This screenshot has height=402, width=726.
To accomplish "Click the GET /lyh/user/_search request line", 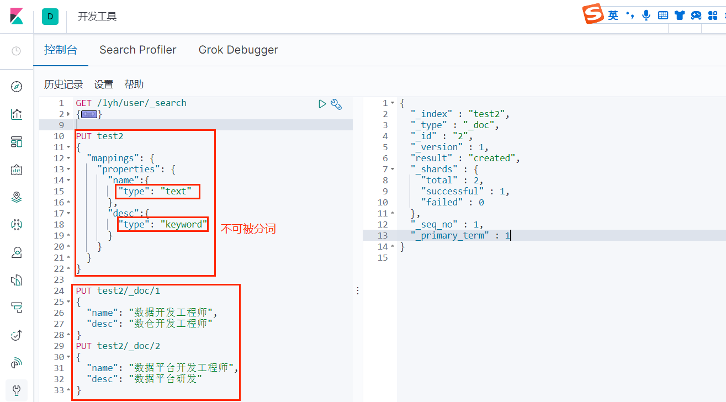I will [x=131, y=103].
